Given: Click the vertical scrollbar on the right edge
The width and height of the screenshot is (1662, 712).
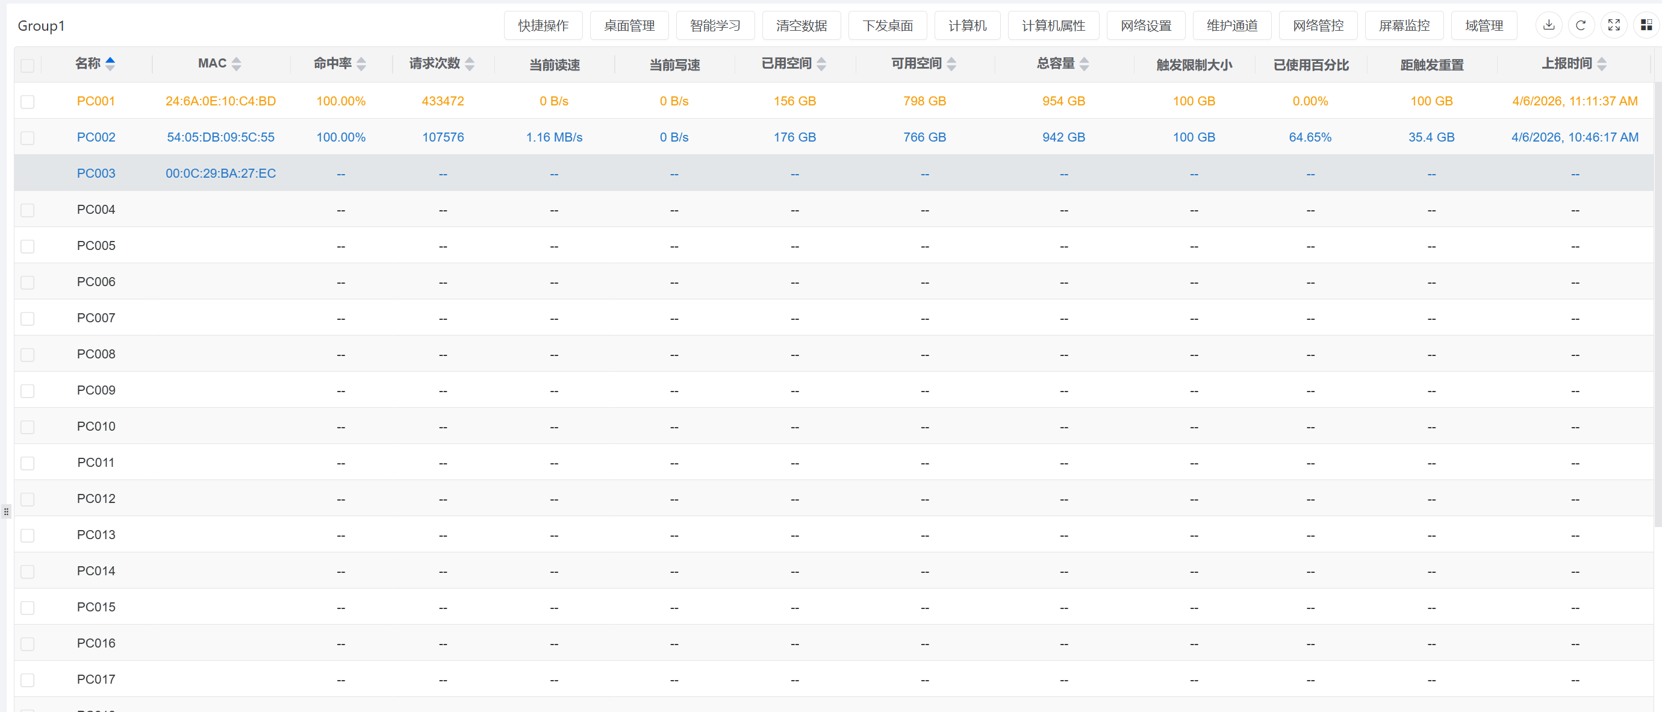Looking at the screenshot, I should [x=1657, y=304].
